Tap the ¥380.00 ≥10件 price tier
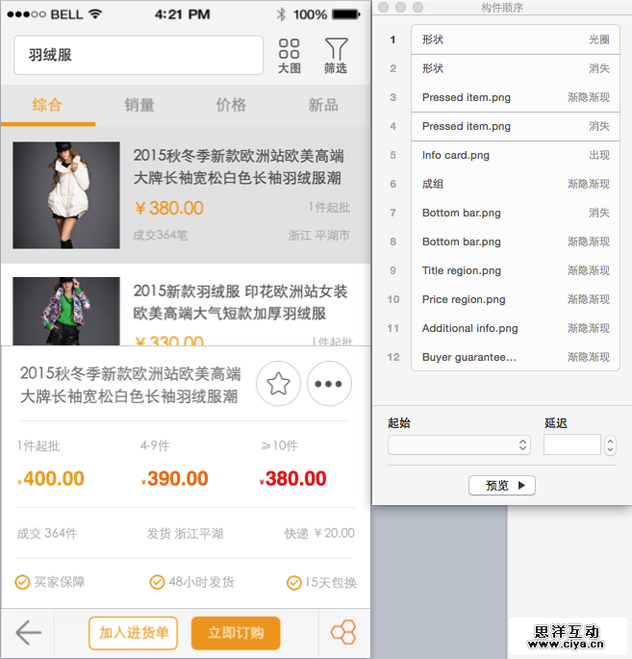This screenshot has height=659, width=632. tap(292, 465)
